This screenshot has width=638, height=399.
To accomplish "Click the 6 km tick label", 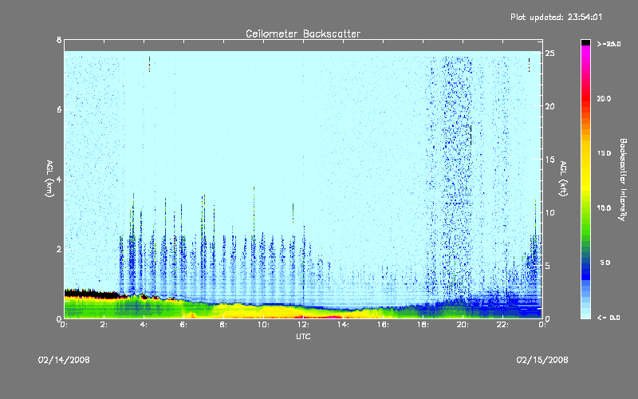I will (59, 109).
